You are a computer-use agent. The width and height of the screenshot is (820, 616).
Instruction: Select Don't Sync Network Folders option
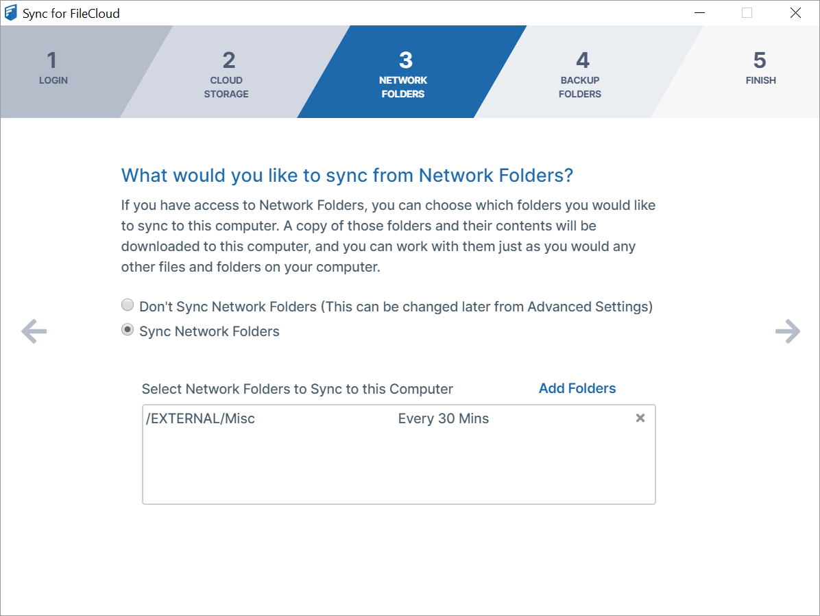(128, 305)
